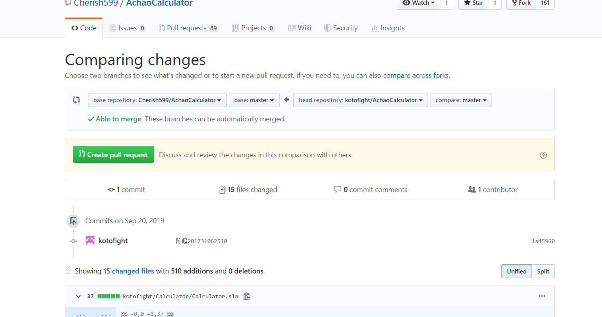Screen dimensions: 602x317
Task: Open the 1 contributor summary
Action: 493,190
